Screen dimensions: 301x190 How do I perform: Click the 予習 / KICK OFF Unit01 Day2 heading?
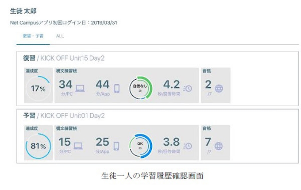pyautogui.click(x=64, y=116)
